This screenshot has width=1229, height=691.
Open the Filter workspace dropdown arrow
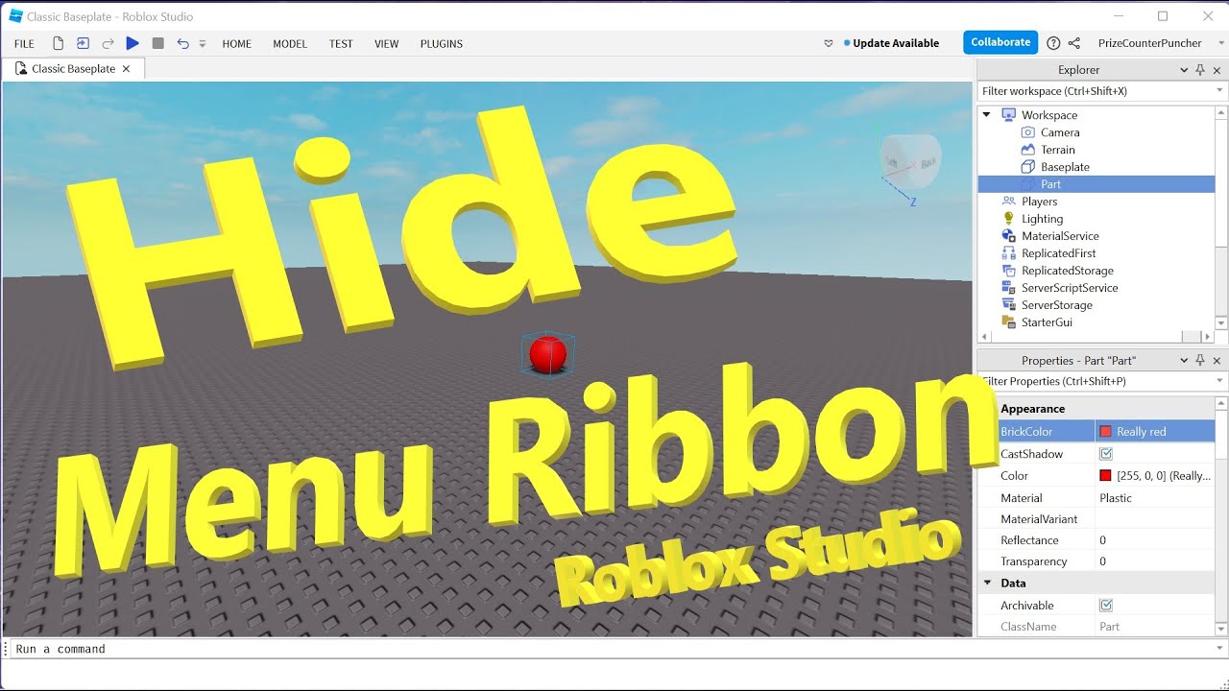(x=1220, y=91)
